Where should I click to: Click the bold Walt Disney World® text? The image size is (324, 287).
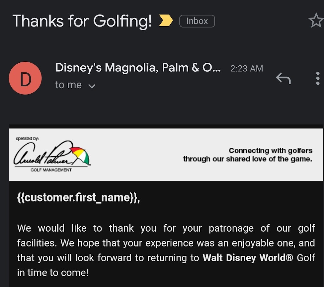point(244,258)
